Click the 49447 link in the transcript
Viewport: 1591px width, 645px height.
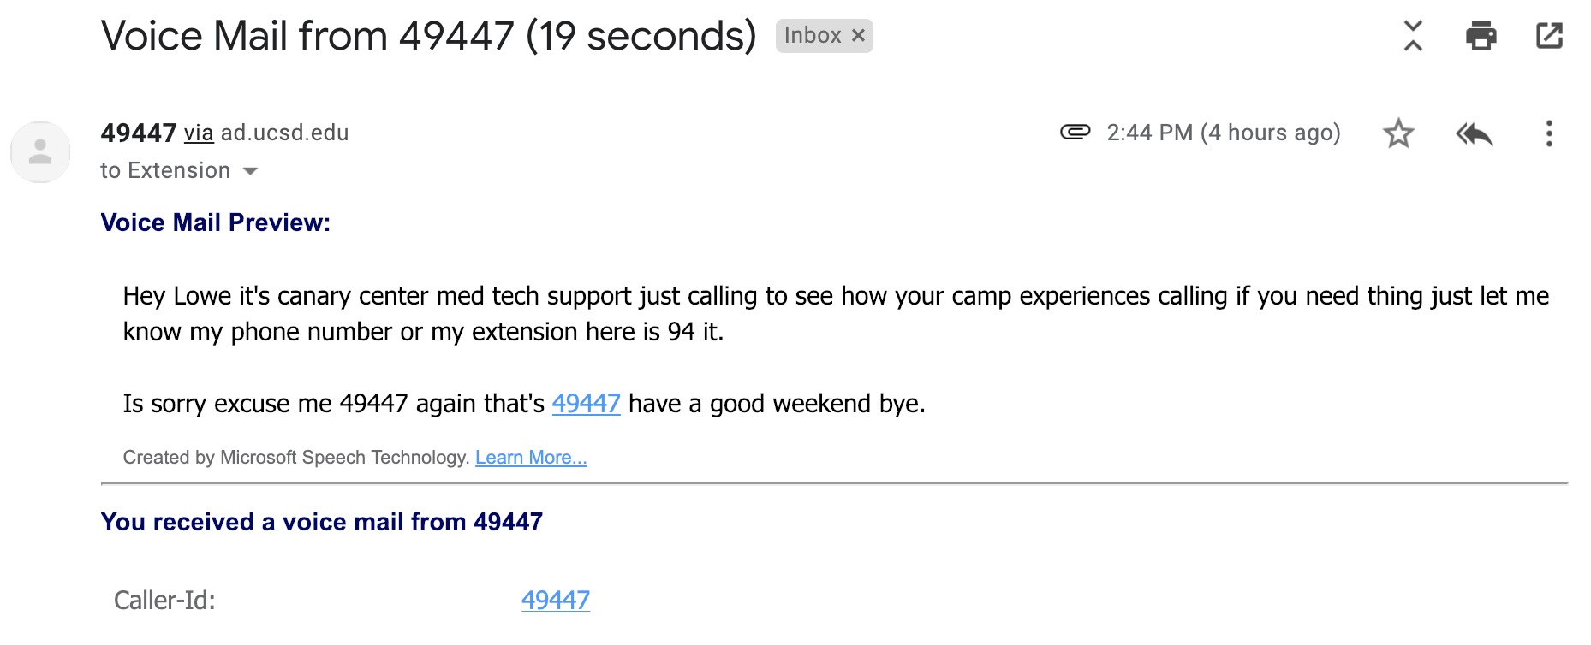pos(586,404)
